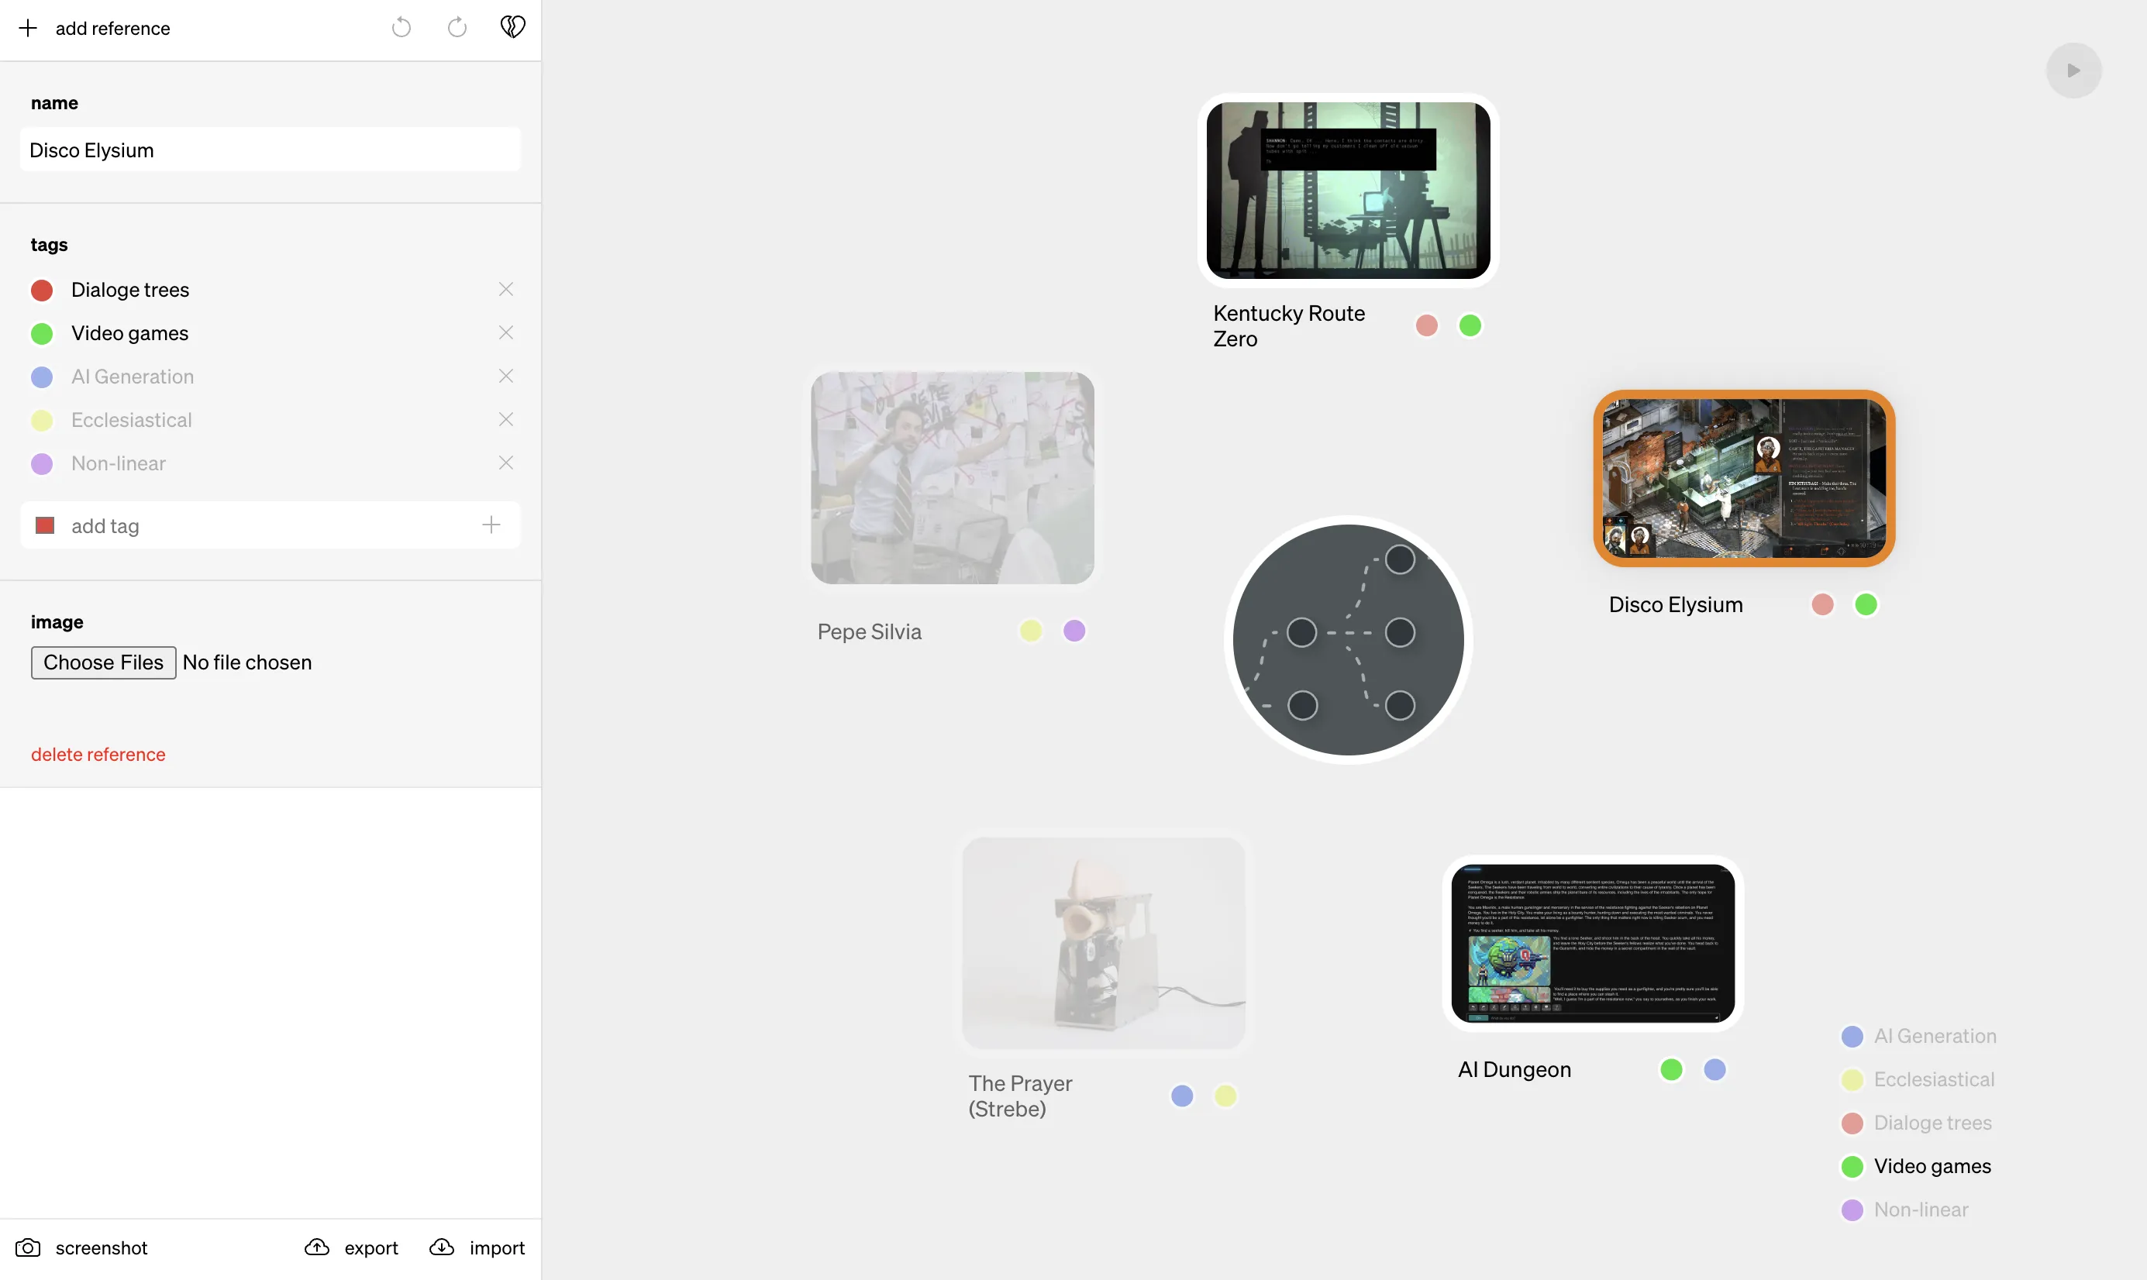The height and width of the screenshot is (1280, 2147).
Task: Remove the Video games tag
Action: (x=506, y=333)
